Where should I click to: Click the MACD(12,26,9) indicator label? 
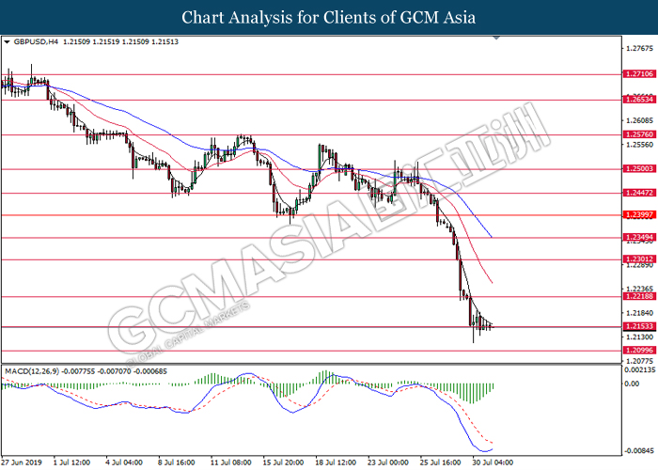click(x=33, y=371)
